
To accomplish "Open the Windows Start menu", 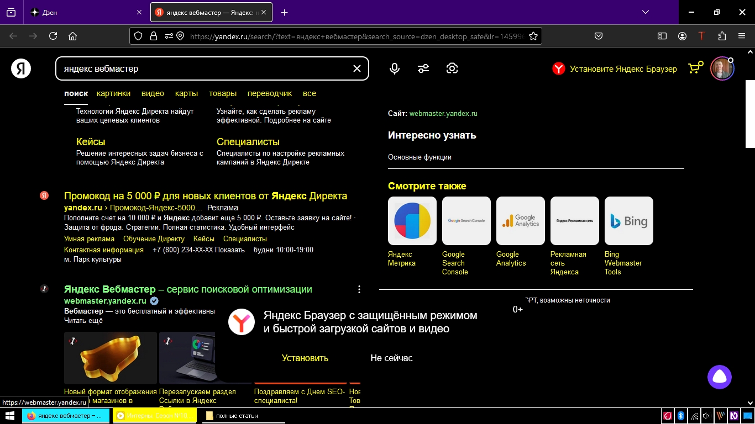I will pyautogui.click(x=9, y=416).
